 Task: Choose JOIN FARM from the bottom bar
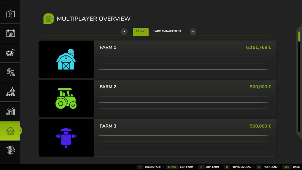point(212,167)
